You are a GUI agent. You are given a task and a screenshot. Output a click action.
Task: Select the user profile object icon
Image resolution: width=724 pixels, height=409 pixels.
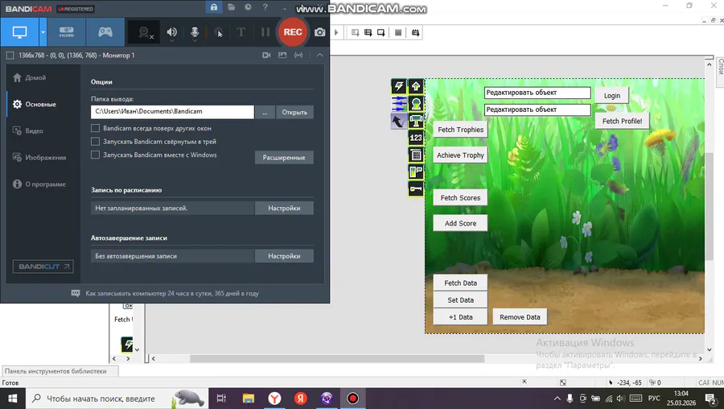pos(416,104)
